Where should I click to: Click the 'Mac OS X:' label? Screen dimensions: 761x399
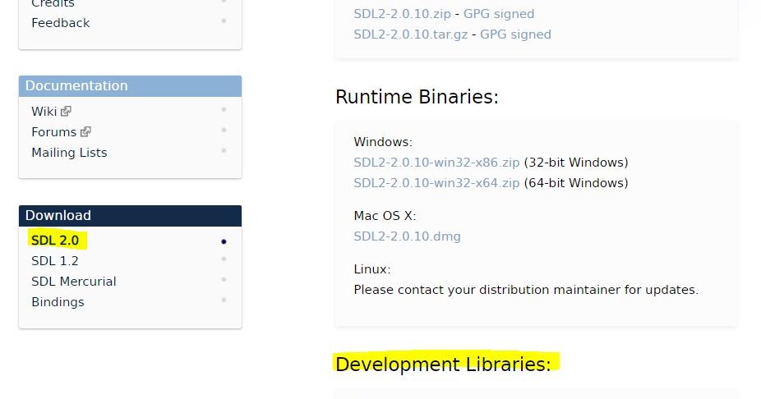[x=385, y=216]
